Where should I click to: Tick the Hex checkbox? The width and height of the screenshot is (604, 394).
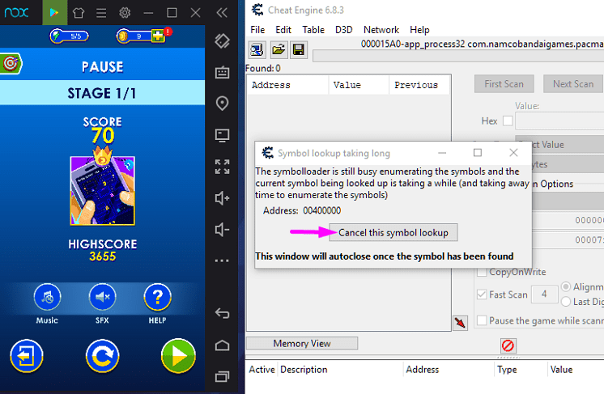coord(508,121)
